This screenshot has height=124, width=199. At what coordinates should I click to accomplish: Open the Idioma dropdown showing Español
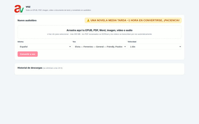click(44, 47)
